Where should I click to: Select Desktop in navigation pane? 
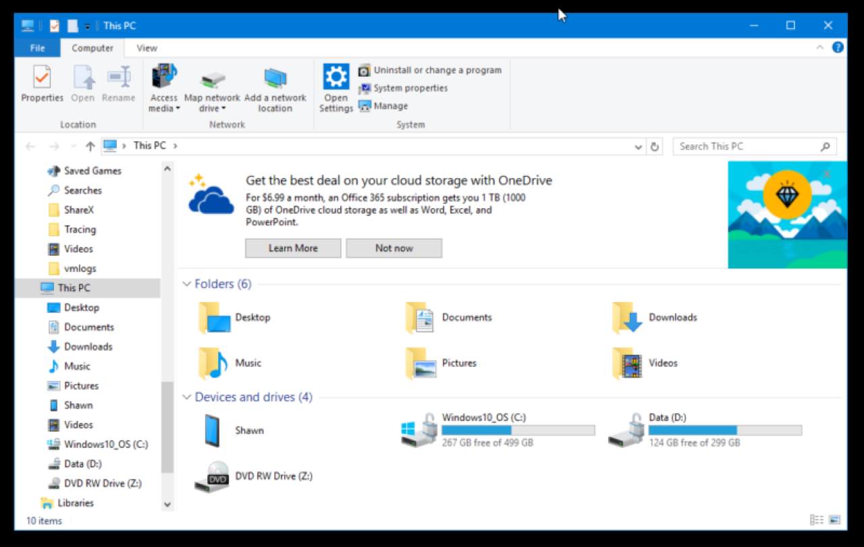(74, 308)
